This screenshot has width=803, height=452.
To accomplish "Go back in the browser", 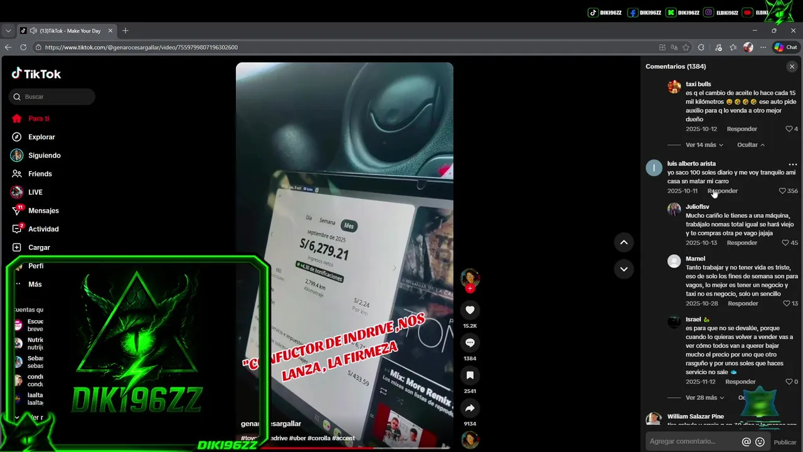I will coord(8,47).
